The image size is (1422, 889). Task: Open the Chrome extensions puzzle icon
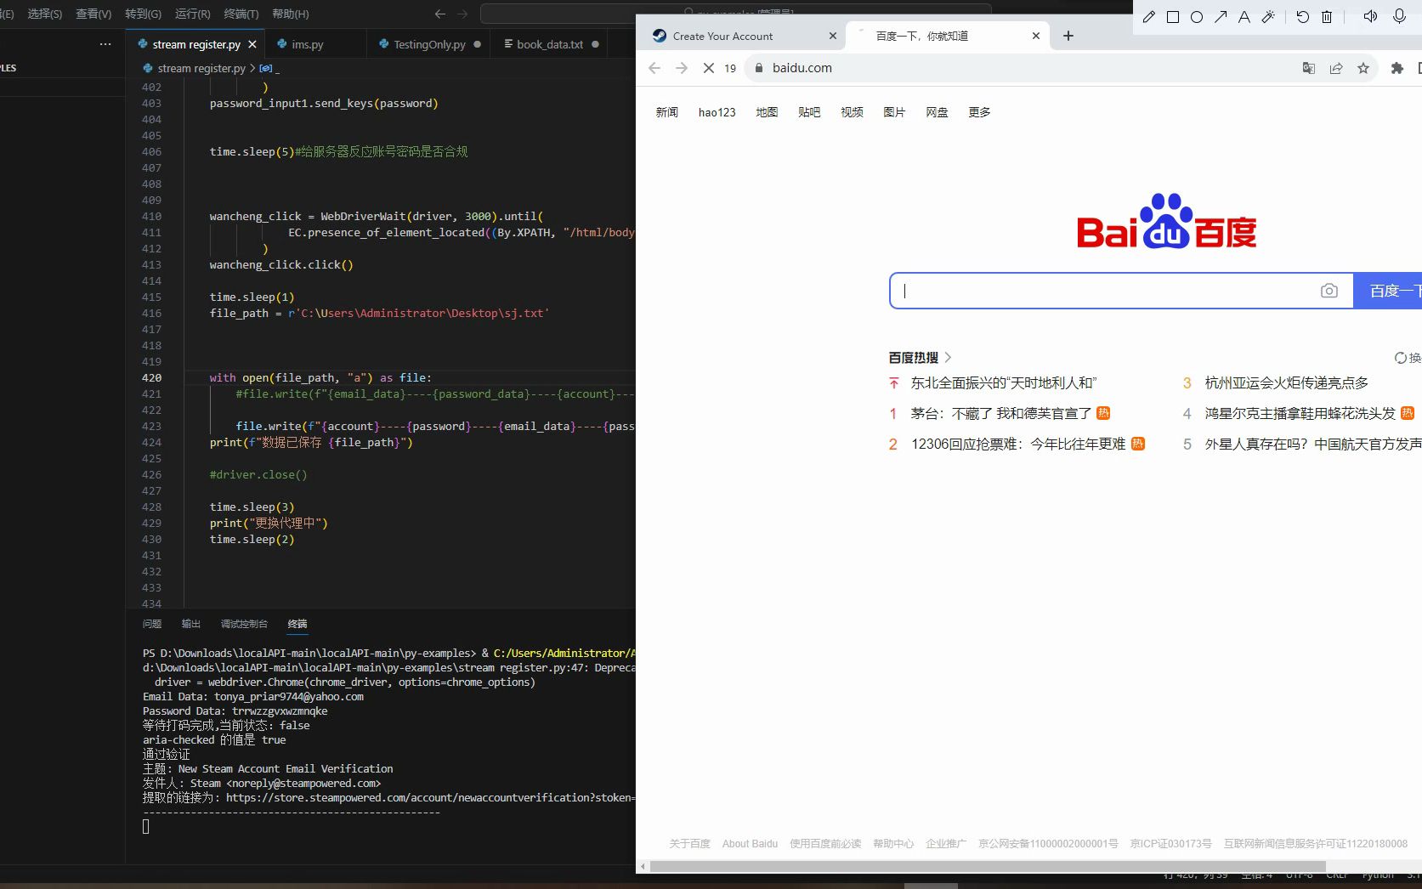(1397, 68)
